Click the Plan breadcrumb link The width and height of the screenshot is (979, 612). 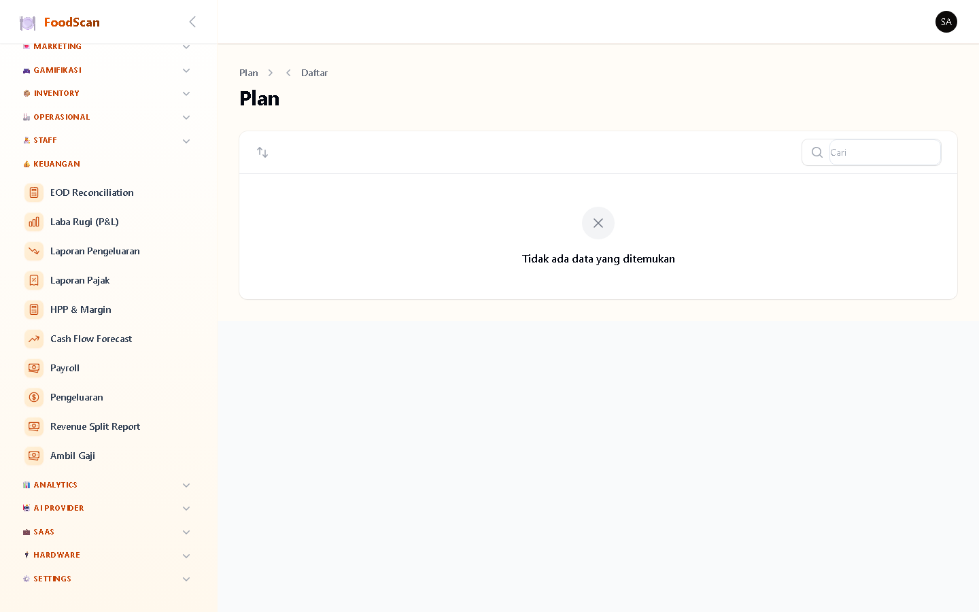[249, 73]
